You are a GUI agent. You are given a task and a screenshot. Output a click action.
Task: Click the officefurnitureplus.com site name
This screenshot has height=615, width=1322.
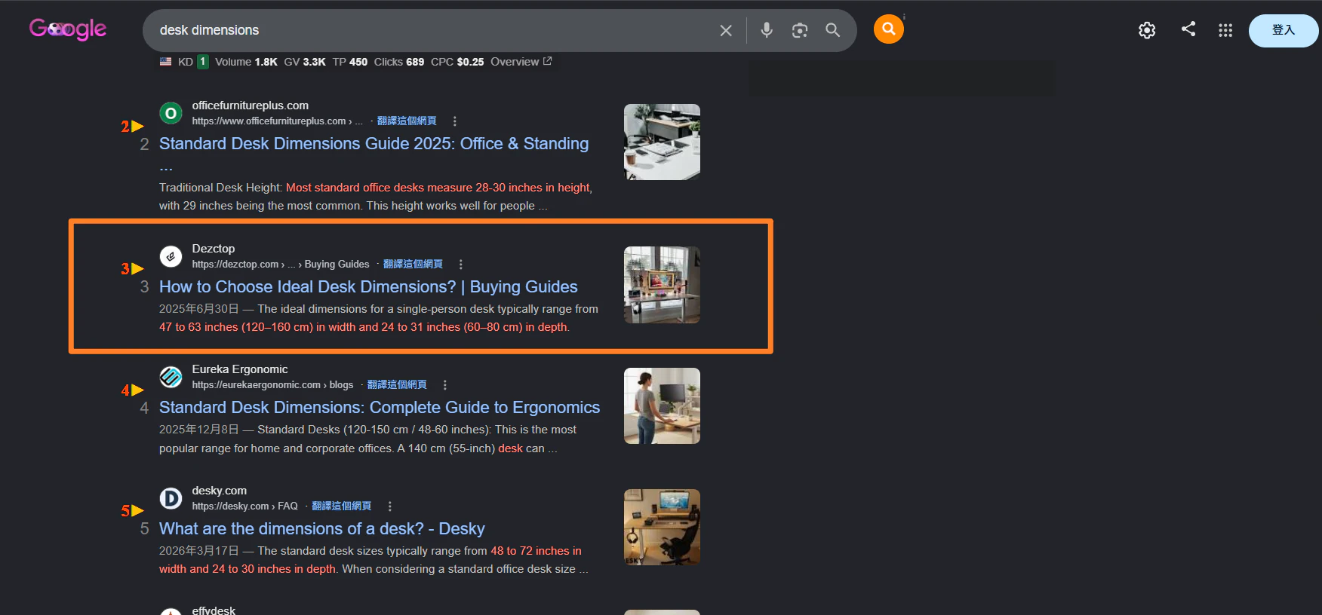tap(251, 106)
